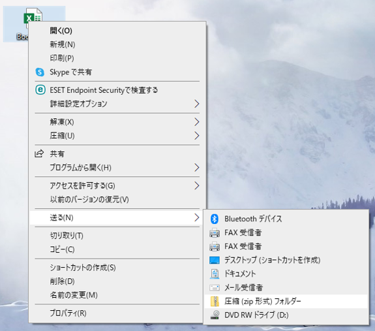Send to メール受信者
This screenshot has width=375, height=331.
286,287
